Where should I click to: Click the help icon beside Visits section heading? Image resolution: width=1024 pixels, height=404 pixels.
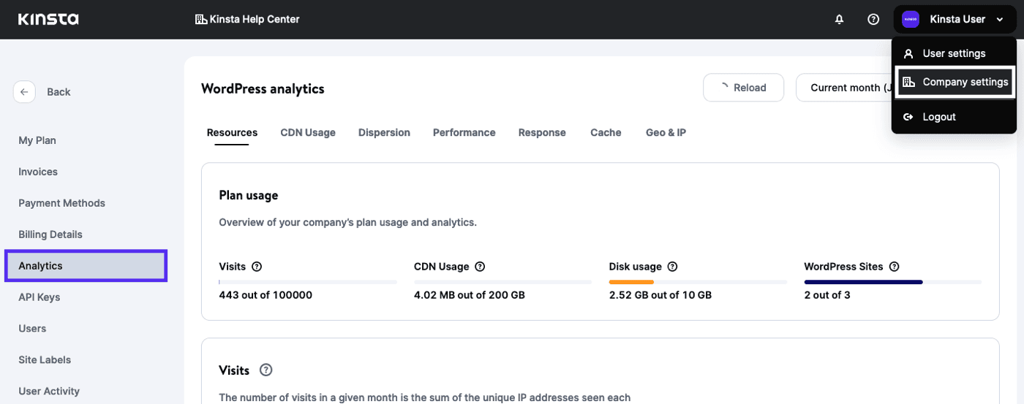266,370
